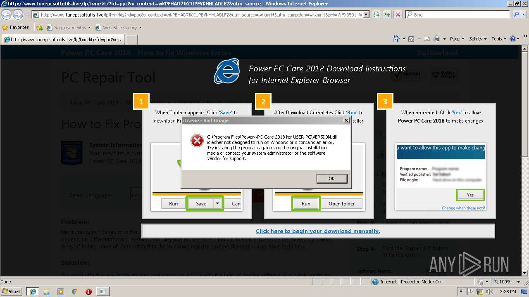Click the highlighted Yes button in step 3
Screen dimensions: 529x297
pos(470,195)
